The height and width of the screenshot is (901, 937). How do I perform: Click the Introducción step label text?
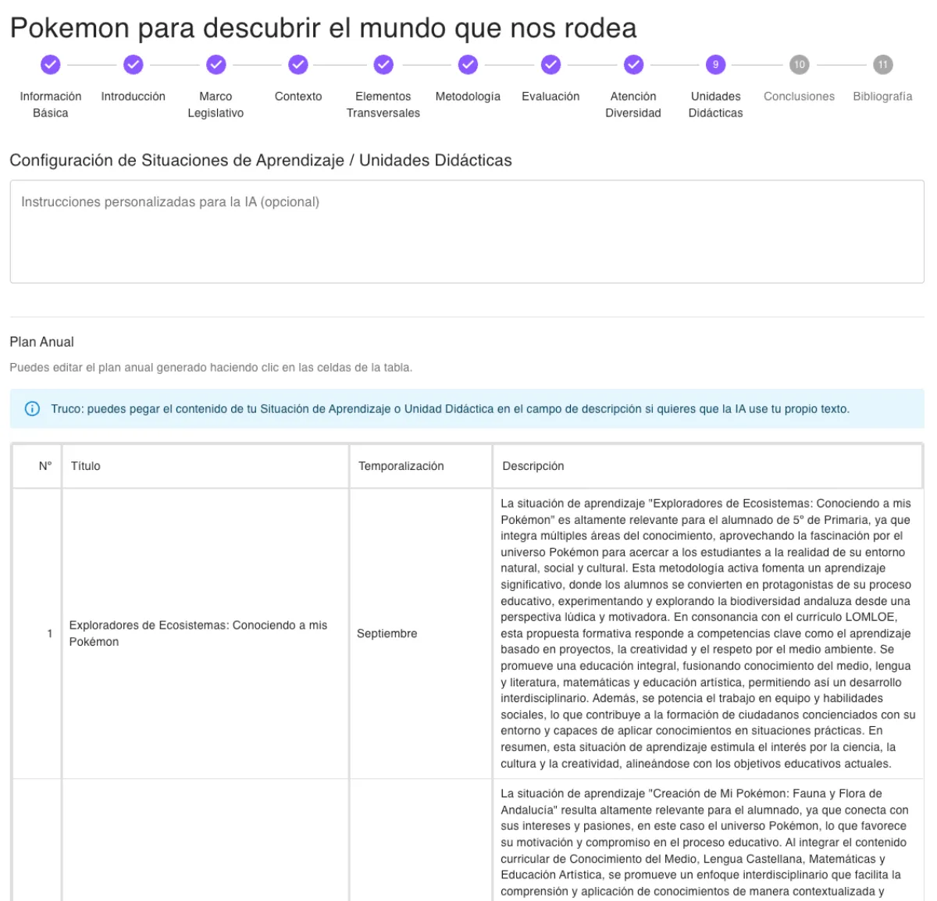(x=133, y=96)
